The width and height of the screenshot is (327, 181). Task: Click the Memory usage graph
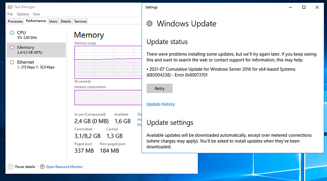(x=108, y=61)
